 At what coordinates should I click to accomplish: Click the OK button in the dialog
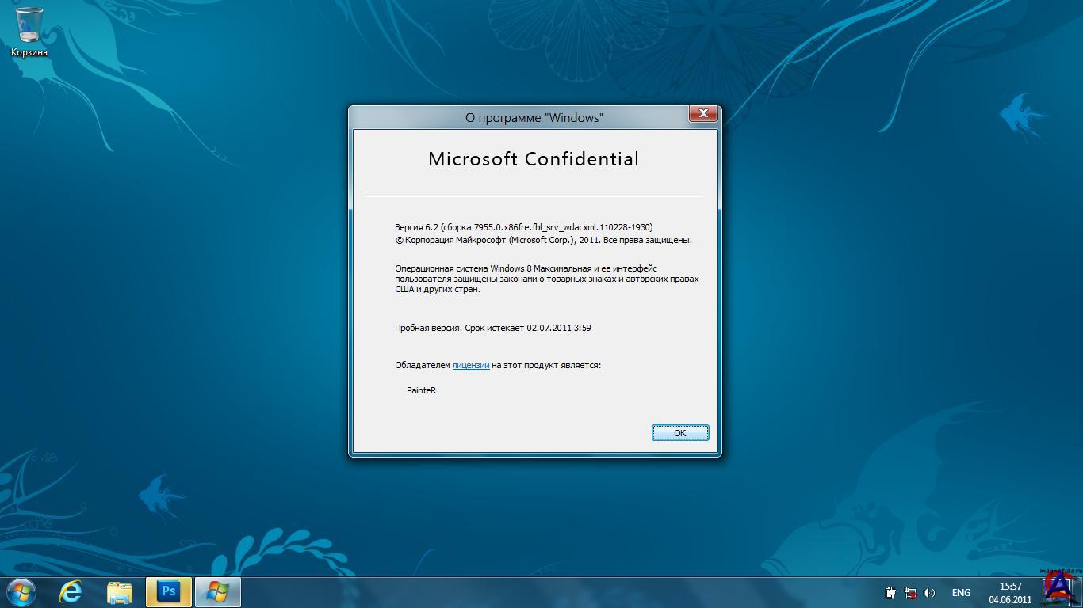click(x=679, y=433)
